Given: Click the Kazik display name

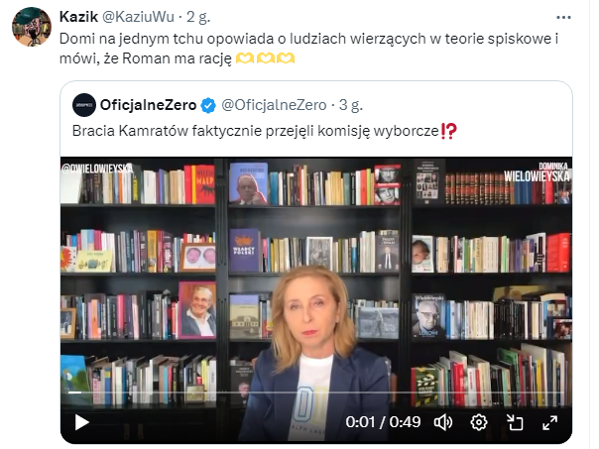Looking at the screenshot, I should [x=78, y=17].
